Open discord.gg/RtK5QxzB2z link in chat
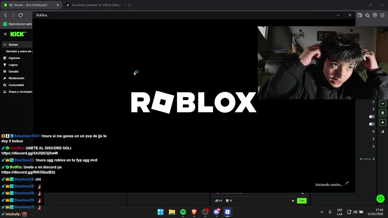This screenshot has width=388, height=218. 28,172
